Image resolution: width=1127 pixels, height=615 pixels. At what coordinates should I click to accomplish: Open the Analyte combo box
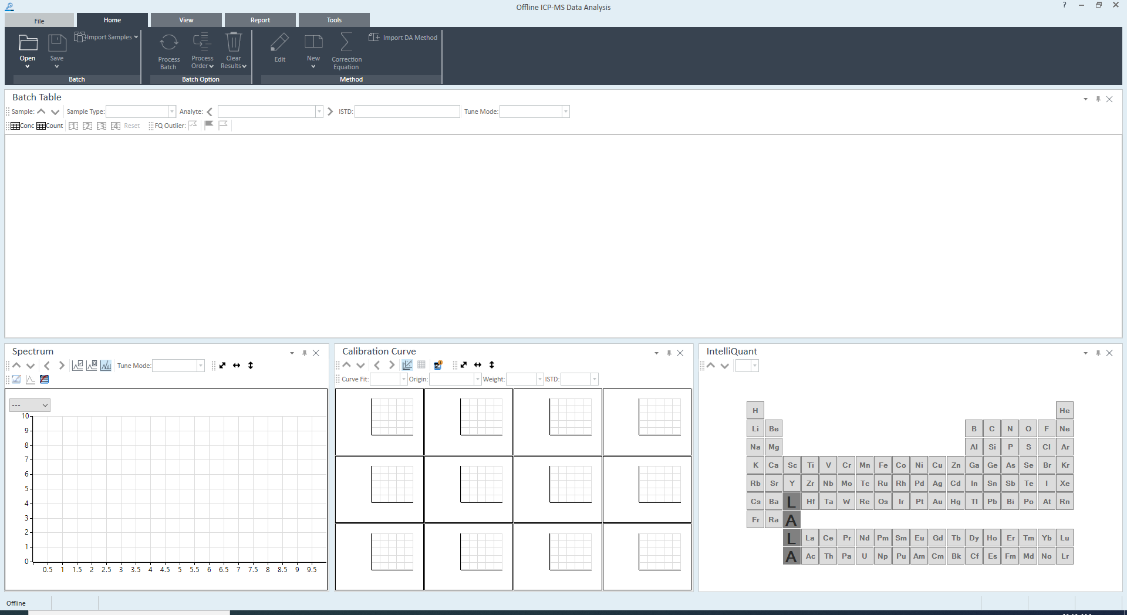[270, 111]
